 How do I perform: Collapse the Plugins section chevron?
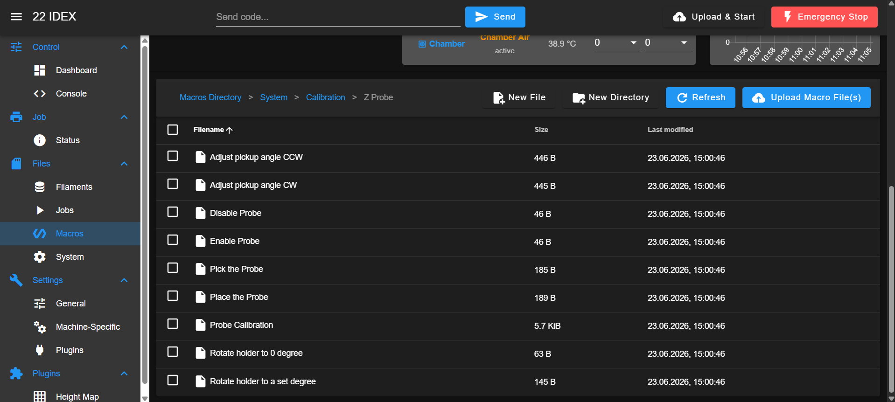point(124,374)
